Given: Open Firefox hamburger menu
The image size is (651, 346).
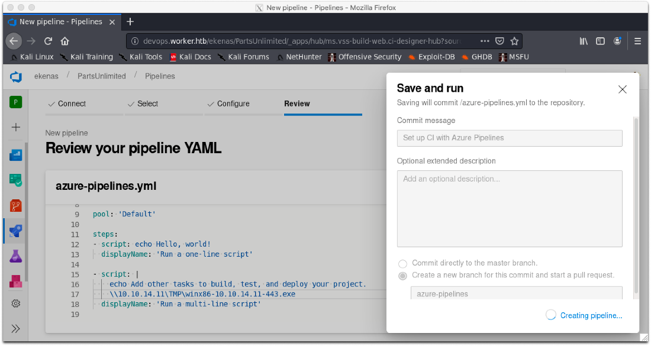Looking at the screenshot, I should click(x=638, y=41).
